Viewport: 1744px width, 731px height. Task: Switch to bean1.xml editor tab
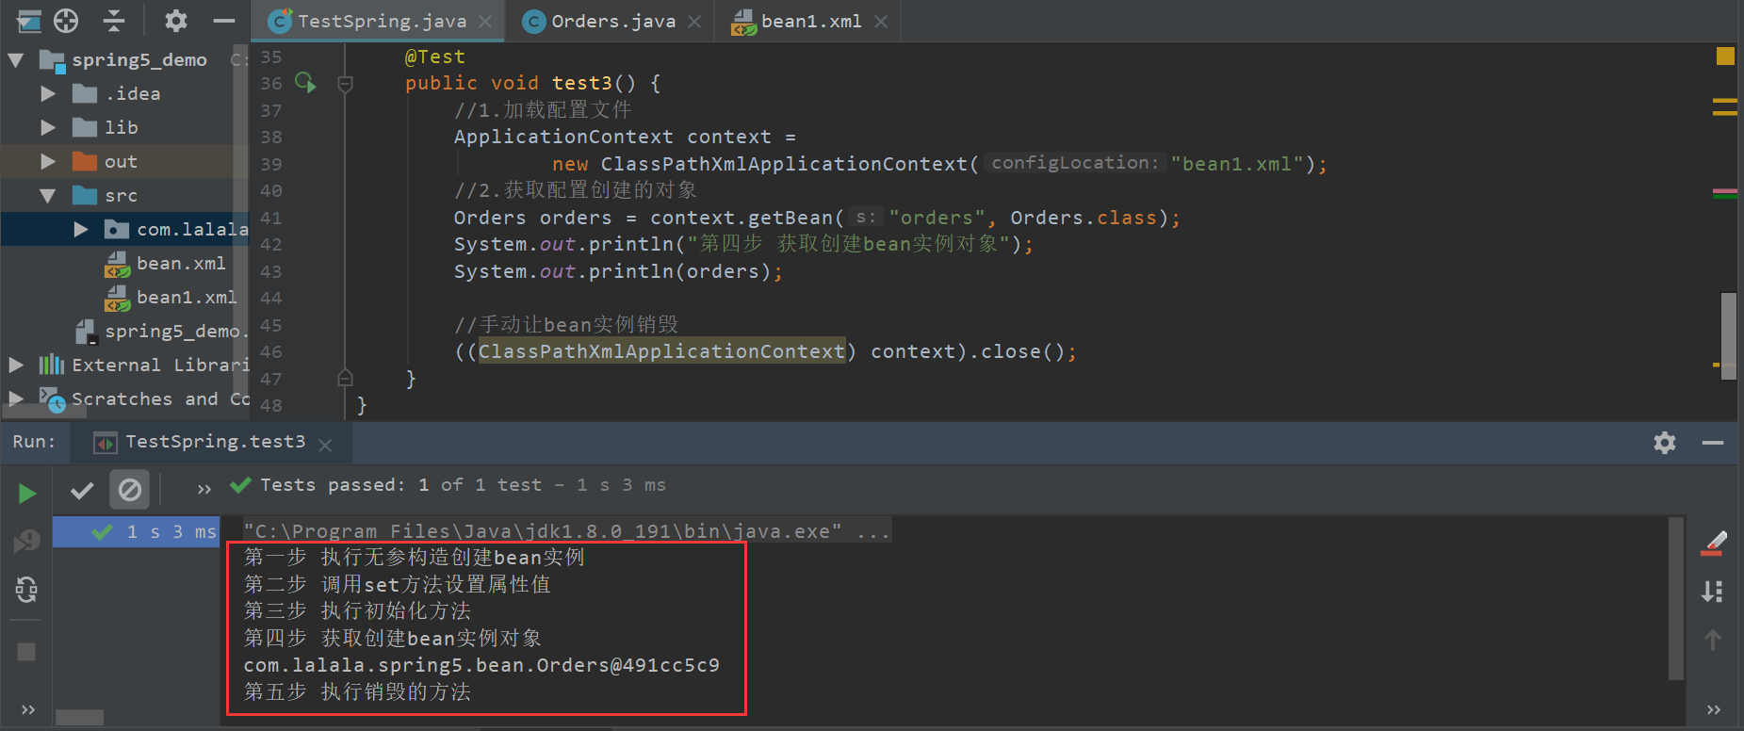click(x=811, y=21)
